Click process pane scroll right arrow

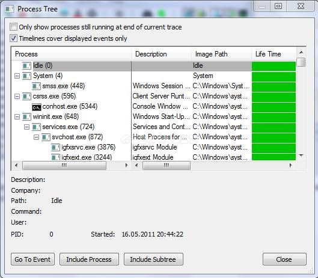pyautogui.click(x=127, y=166)
